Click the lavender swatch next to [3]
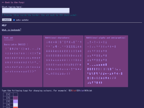This screenshot has width=144, height=108. 15,101
